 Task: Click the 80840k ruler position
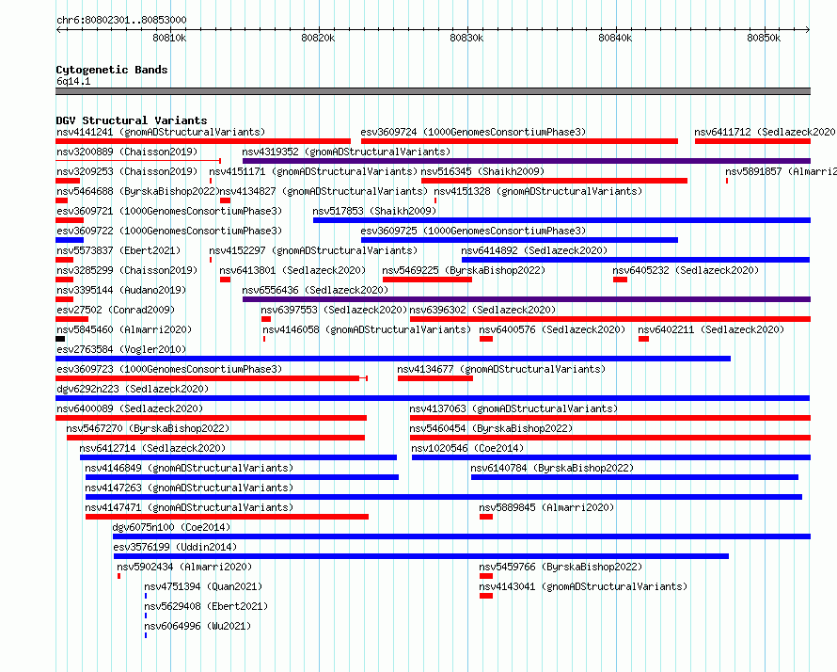615,38
